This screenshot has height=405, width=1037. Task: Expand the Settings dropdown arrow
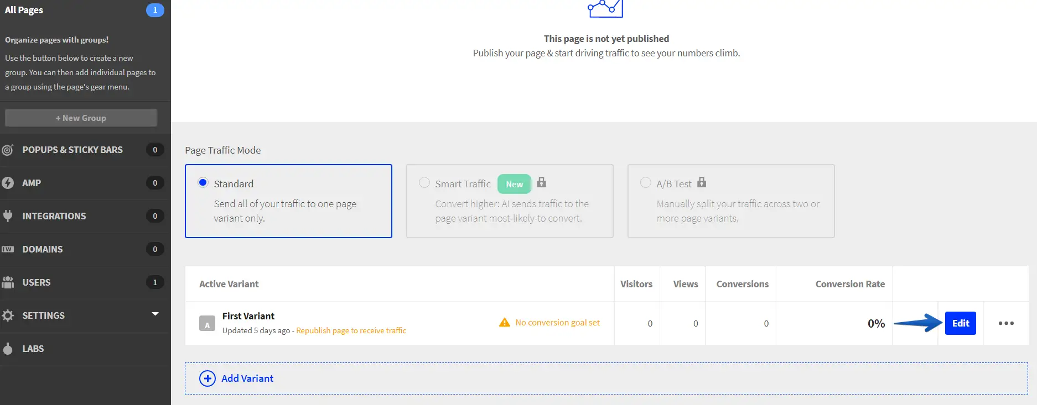pos(155,314)
